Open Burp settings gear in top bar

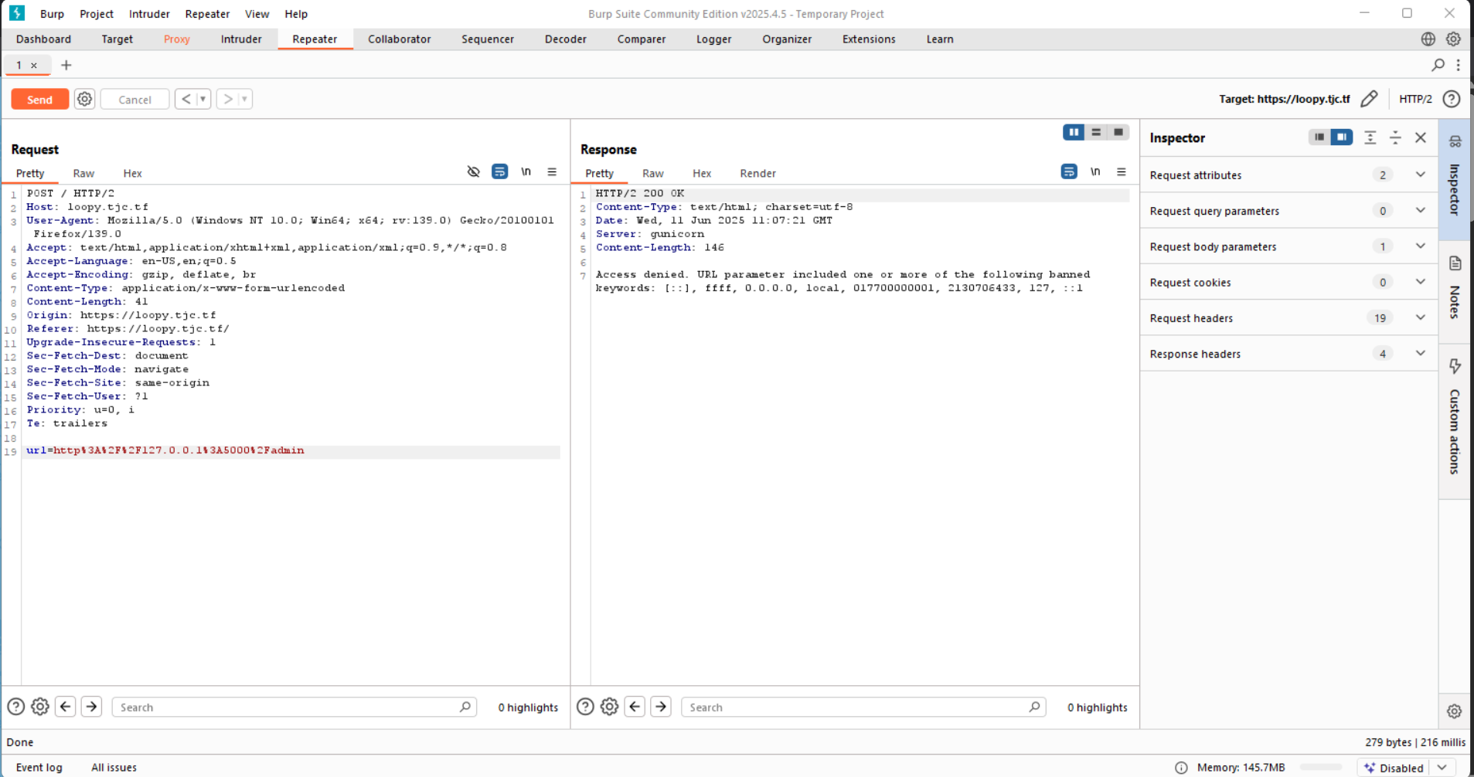click(x=1453, y=39)
